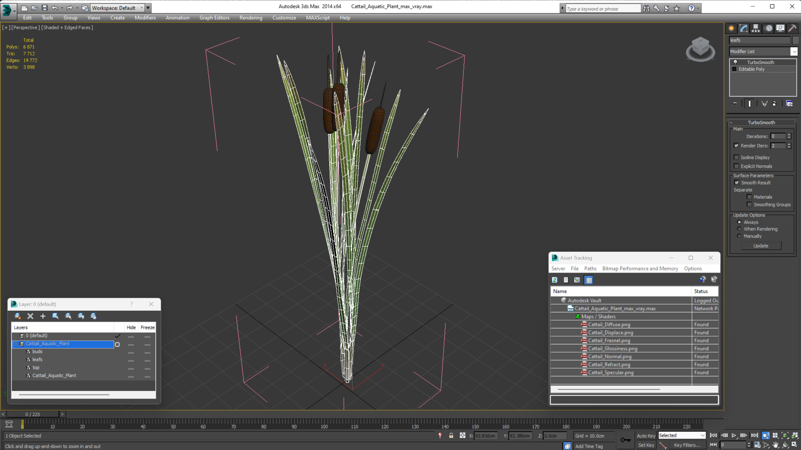Open the quick access toolbar customize arrow
Image resolution: width=801 pixels, height=450 pixels.
[x=148, y=8]
